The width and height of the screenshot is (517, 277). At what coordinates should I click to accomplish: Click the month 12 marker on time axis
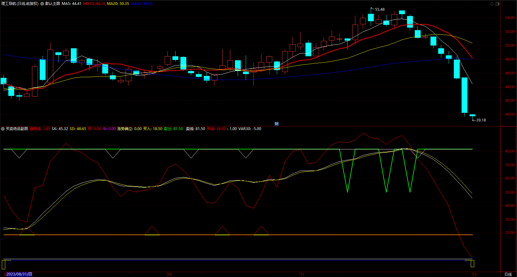475,274
